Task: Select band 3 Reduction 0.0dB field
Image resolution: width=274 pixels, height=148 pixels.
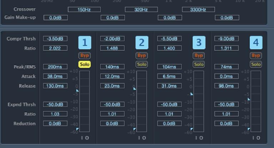Action: pyautogui.click(x=169, y=123)
